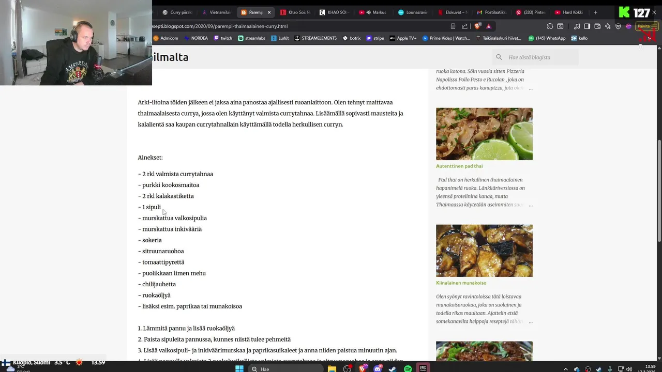The width and height of the screenshot is (662, 372).
Task: Click the Steam icon in system tray
Action: click(x=599, y=369)
